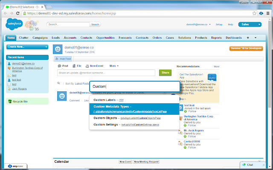Close the [Demo 01] Salesforce browser tab
The height and width of the screenshot is (170, 273).
tap(42, 7)
